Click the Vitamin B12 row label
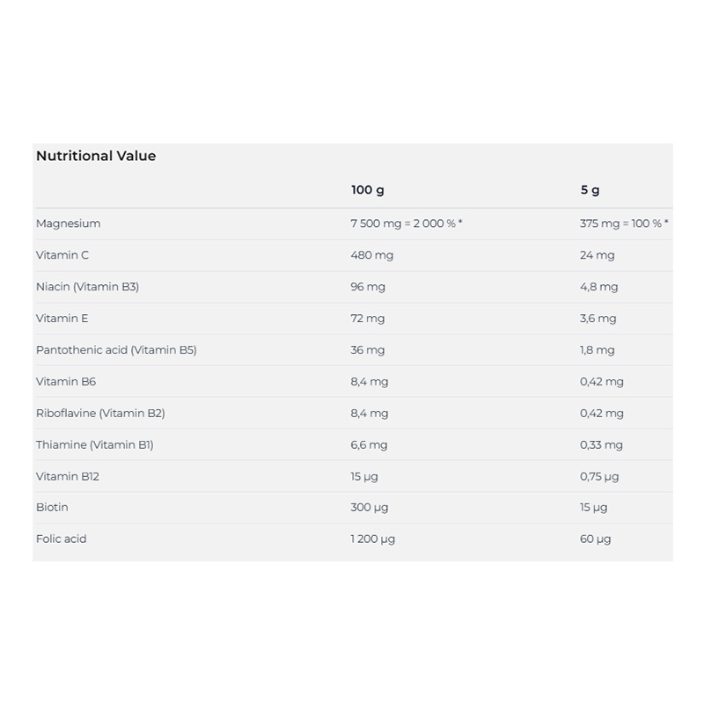 [68, 476]
